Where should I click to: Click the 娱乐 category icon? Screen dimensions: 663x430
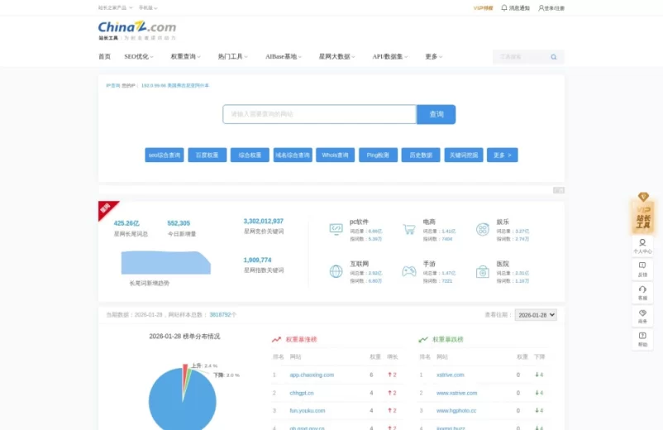[483, 229]
